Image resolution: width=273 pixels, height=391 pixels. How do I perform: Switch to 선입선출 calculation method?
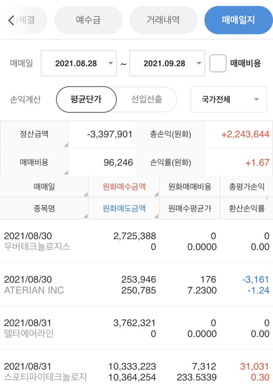pyautogui.click(x=147, y=99)
